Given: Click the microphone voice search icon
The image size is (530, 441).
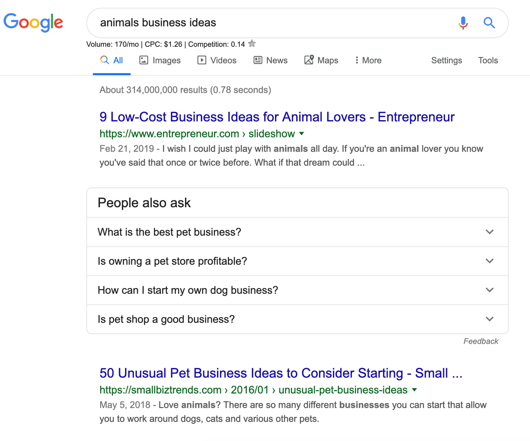Looking at the screenshot, I should (463, 23).
